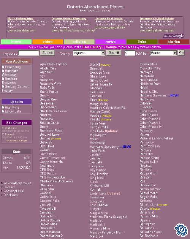Open the Hurricane Speedway town link

[x=104, y=147]
